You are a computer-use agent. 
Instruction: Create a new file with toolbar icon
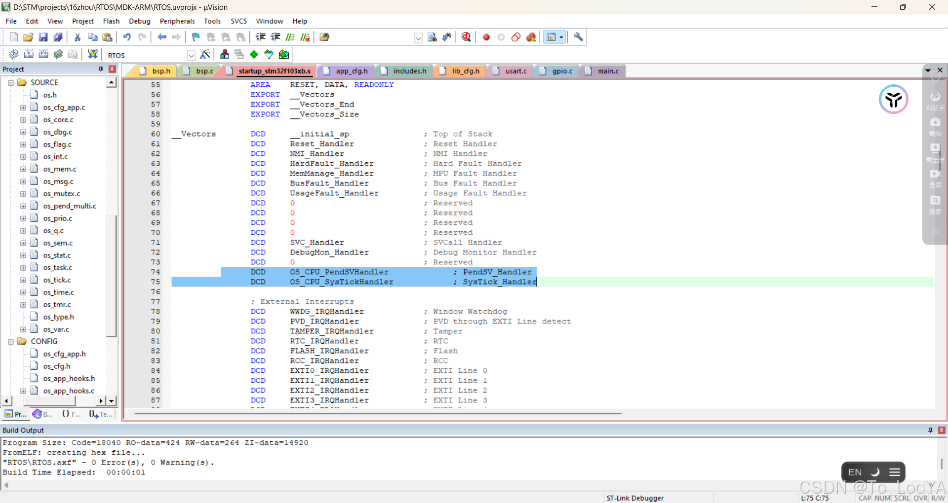click(x=14, y=37)
